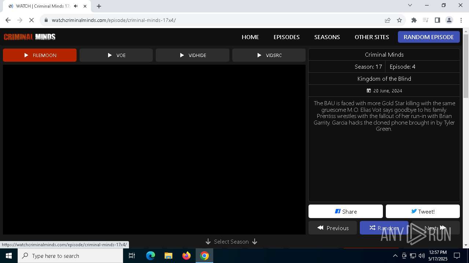
Task: Load a Random episode below description
Action: (x=384, y=228)
